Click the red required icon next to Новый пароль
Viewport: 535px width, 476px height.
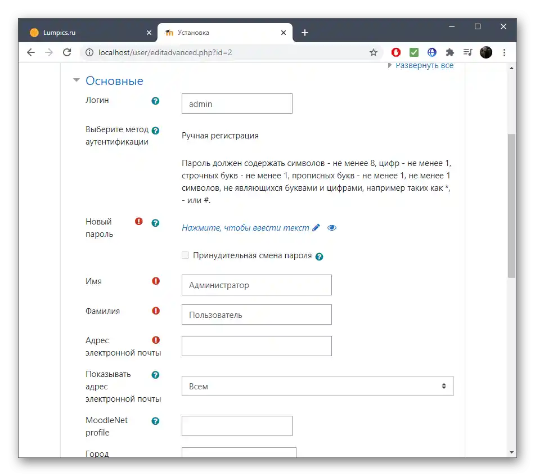(139, 222)
